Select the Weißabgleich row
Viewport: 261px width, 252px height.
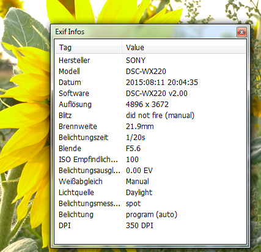[150, 182]
